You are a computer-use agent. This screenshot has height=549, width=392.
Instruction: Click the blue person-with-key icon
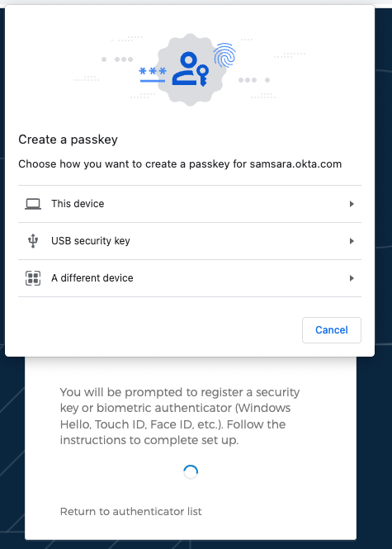click(191, 69)
